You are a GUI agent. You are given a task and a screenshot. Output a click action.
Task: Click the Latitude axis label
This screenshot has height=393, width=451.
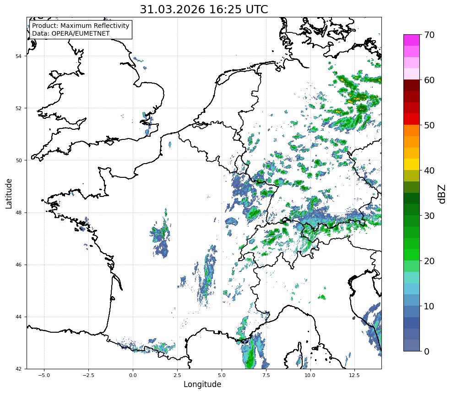(9, 193)
